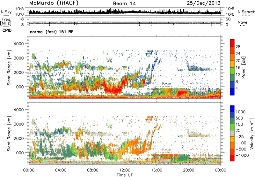Click the Slant Range label of power panel

(x=9, y=67)
